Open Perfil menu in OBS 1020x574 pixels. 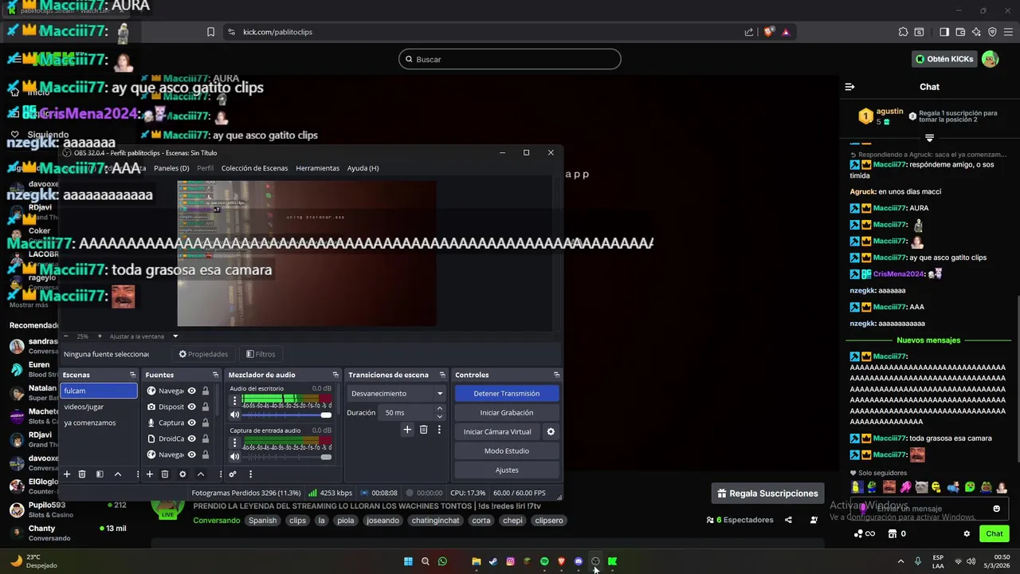pyautogui.click(x=205, y=168)
